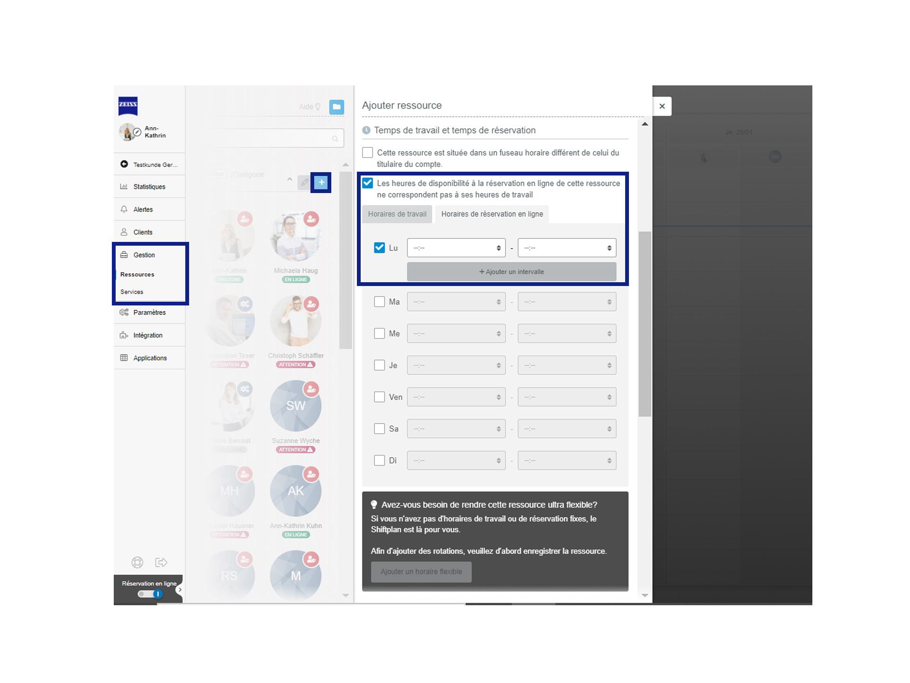Click Ajouter un horaire flexible button
The image size is (910, 683).
(x=421, y=572)
